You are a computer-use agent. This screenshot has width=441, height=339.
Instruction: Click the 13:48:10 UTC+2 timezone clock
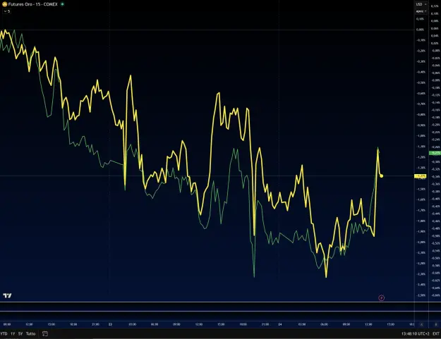tap(415, 333)
